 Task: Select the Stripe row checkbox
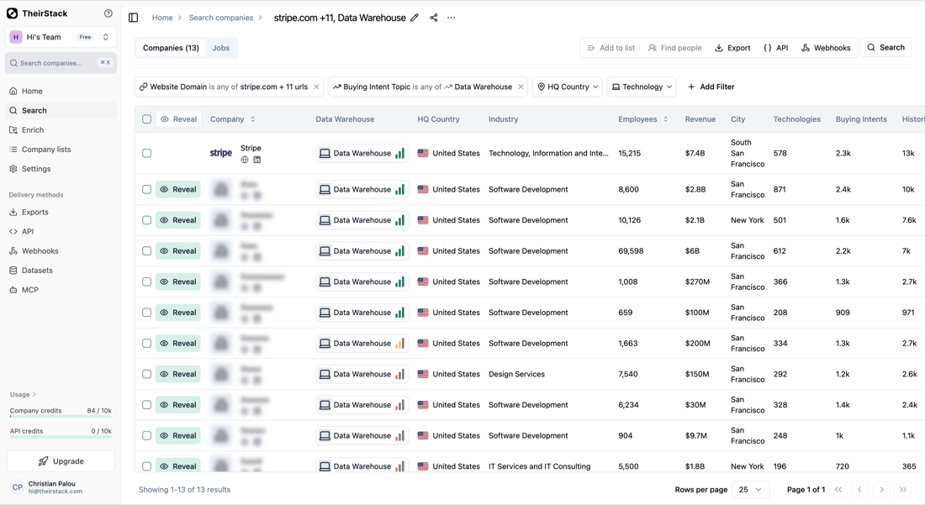[147, 153]
